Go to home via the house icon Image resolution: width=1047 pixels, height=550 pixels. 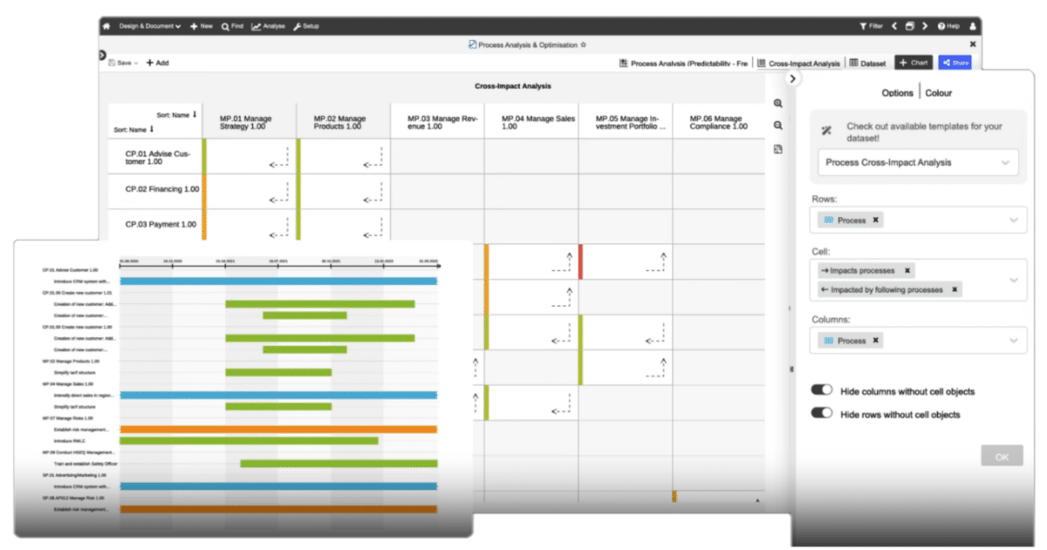[x=106, y=26]
